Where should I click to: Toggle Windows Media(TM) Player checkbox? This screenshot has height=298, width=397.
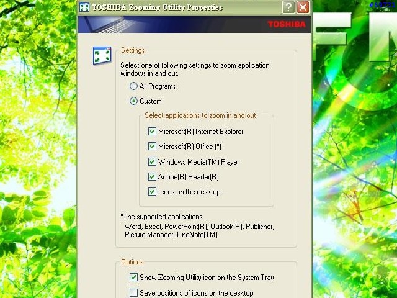[152, 161]
